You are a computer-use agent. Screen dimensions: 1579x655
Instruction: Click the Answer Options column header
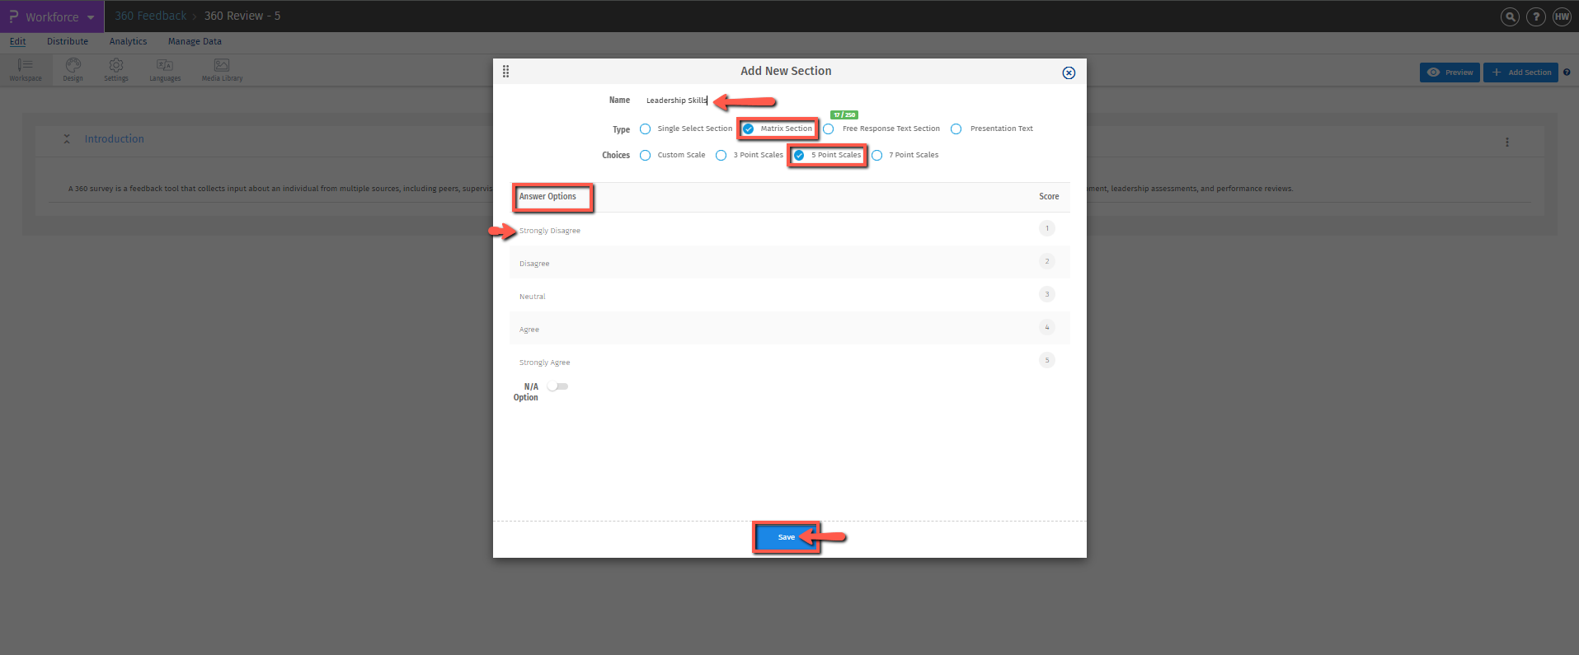tap(547, 197)
